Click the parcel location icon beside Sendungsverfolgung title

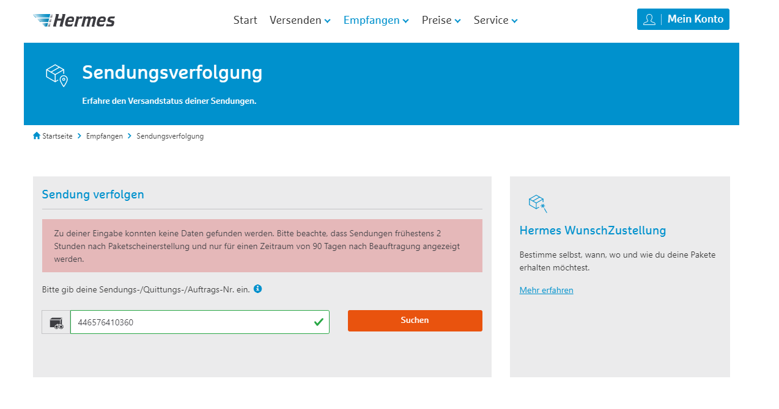[56, 75]
